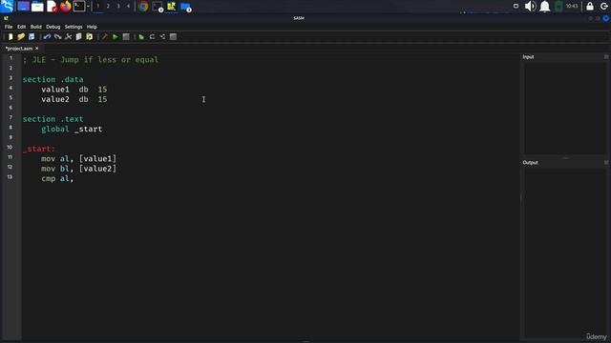Open the Settings menu

pyautogui.click(x=74, y=27)
